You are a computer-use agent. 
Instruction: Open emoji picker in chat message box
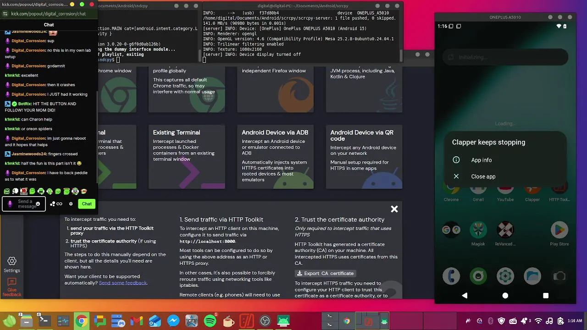[x=38, y=204]
